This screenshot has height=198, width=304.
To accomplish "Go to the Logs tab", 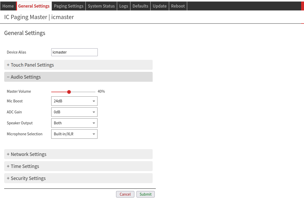I will (124, 6).
